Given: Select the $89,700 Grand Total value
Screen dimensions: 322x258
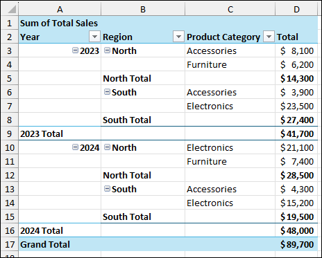Looking at the screenshot, I should (x=296, y=244).
